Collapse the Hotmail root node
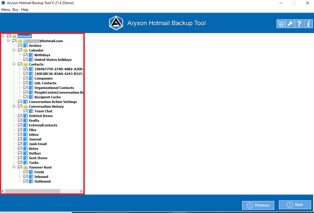The height and width of the screenshot is (213, 314). [3, 36]
